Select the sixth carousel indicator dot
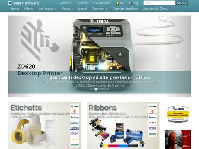 click(x=103, y=89)
